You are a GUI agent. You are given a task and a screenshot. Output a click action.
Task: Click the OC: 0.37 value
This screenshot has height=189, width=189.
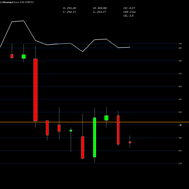click(129, 8)
